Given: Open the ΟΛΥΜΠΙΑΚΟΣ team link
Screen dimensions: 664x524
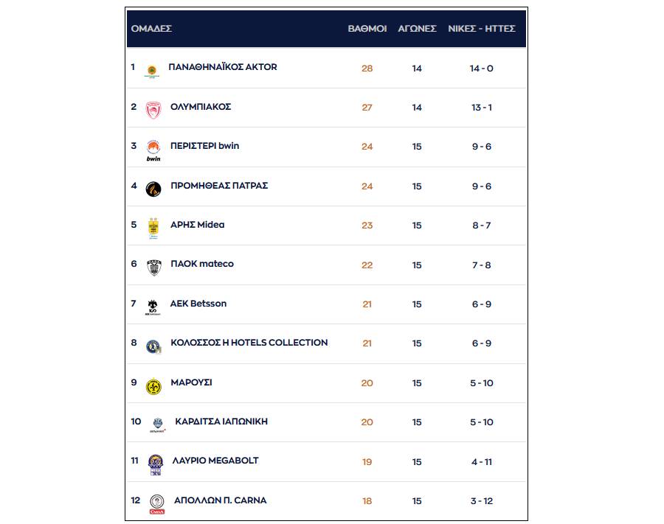Looking at the screenshot, I should coord(201,107).
